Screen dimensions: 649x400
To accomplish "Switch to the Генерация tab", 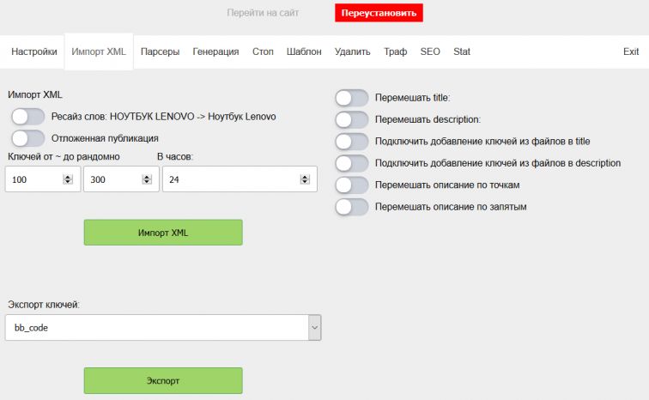I will (x=215, y=52).
